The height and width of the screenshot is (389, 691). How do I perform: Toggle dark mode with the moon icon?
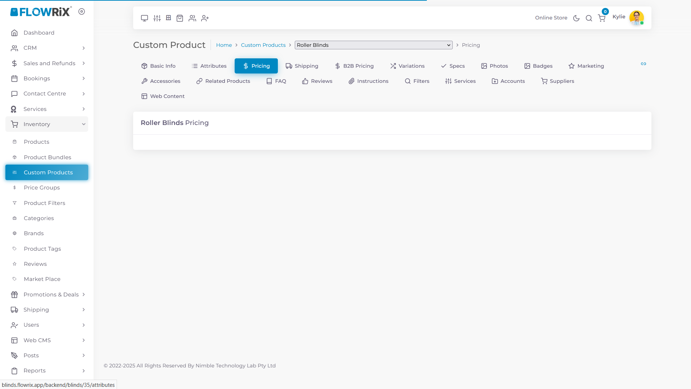coord(576,18)
